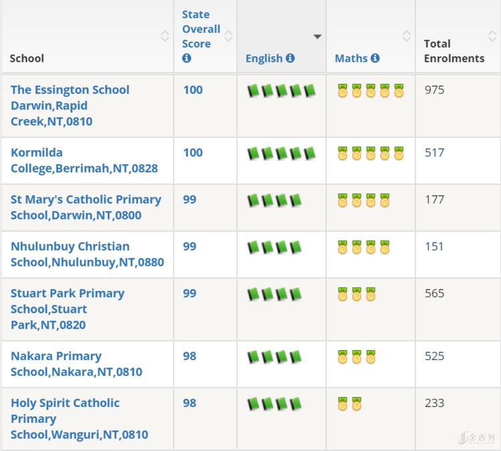501x451 pixels.
Task: Click last Maths medal icon for Essington School
Action: [399, 90]
